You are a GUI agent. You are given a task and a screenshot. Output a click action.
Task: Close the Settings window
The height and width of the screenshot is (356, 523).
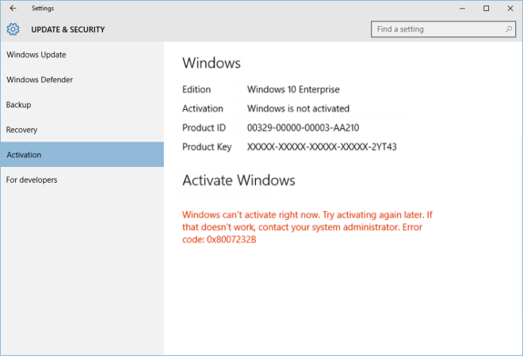pos(508,8)
